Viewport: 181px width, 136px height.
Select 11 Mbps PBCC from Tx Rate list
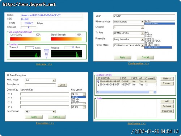[x=158, y=45]
